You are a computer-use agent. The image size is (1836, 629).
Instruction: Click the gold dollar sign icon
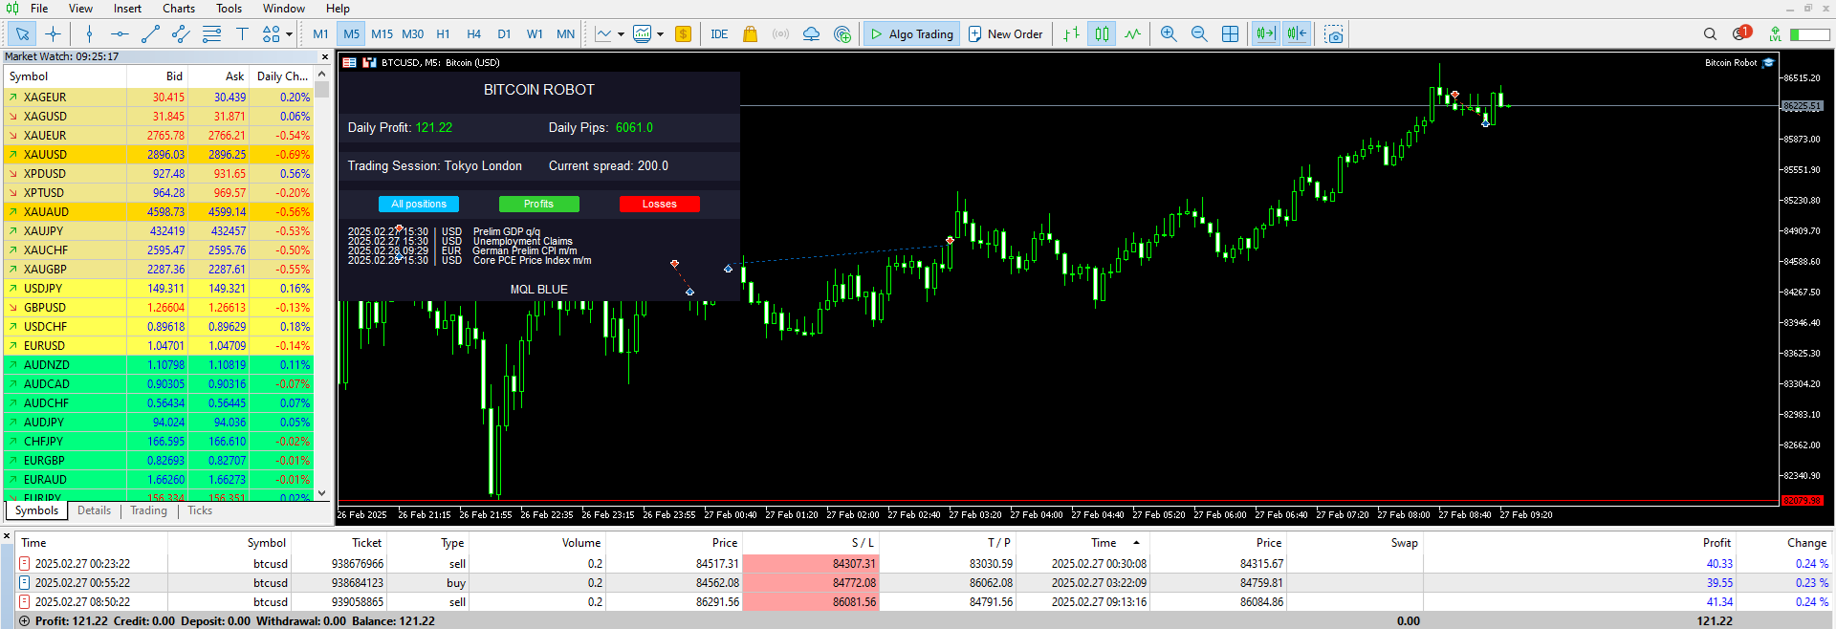(x=683, y=34)
